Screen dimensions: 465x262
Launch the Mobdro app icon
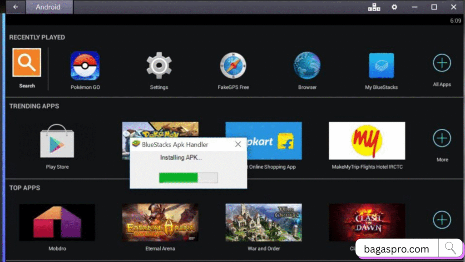pyautogui.click(x=57, y=222)
